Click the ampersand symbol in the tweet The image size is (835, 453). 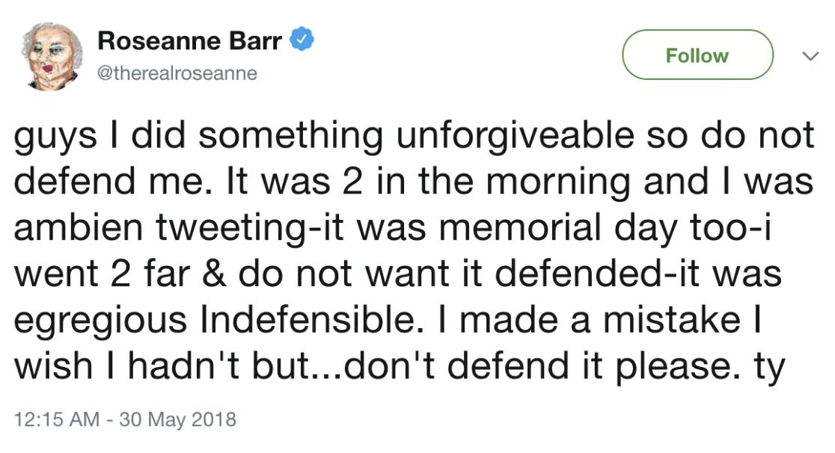[x=213, y=274]
